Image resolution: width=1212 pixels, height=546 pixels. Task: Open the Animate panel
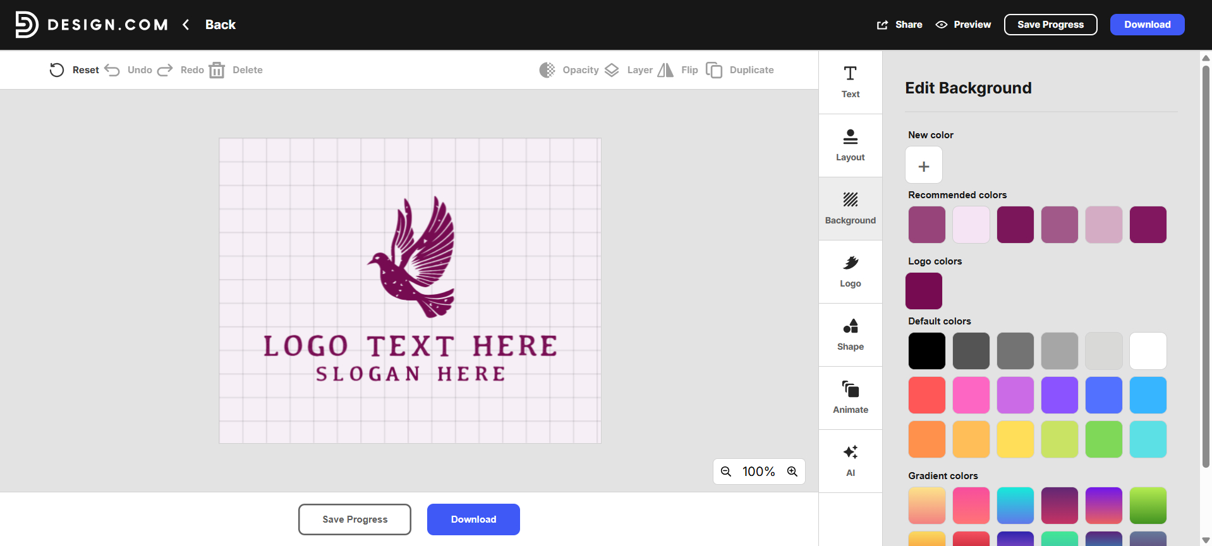pos(851,398)
